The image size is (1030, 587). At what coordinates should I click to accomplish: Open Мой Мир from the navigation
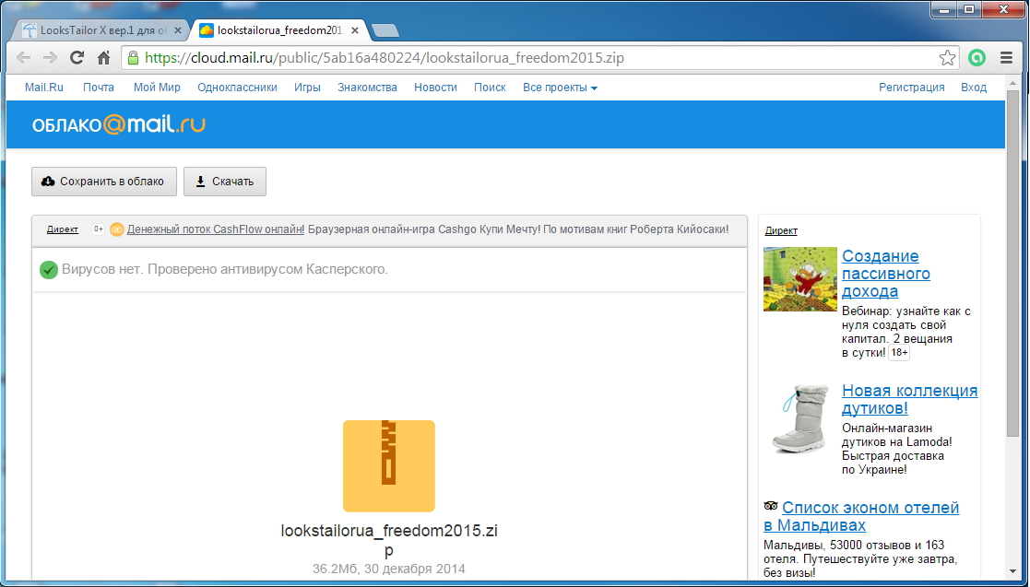pyautogui.click(x=157, y=88)
